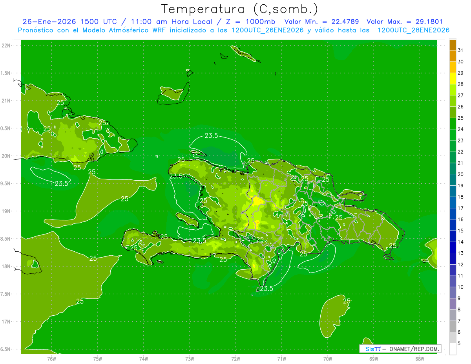The image size is (471, 364).
Task: Select the '26-Ene-2026 1500 UTC' date text
Action: pos(69,22)
